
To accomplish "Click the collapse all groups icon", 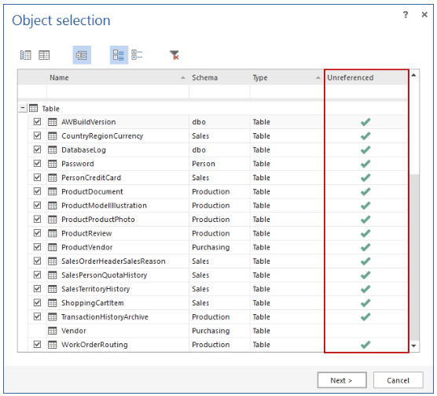I will click(x=137, y=55).
